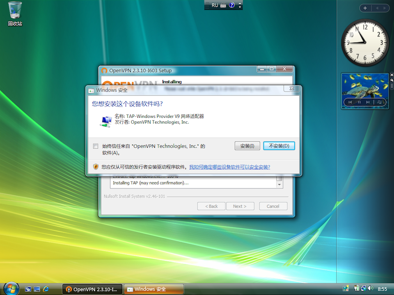Click the network adapter device icon
The image size is (394, 295).
pos(106,122)
